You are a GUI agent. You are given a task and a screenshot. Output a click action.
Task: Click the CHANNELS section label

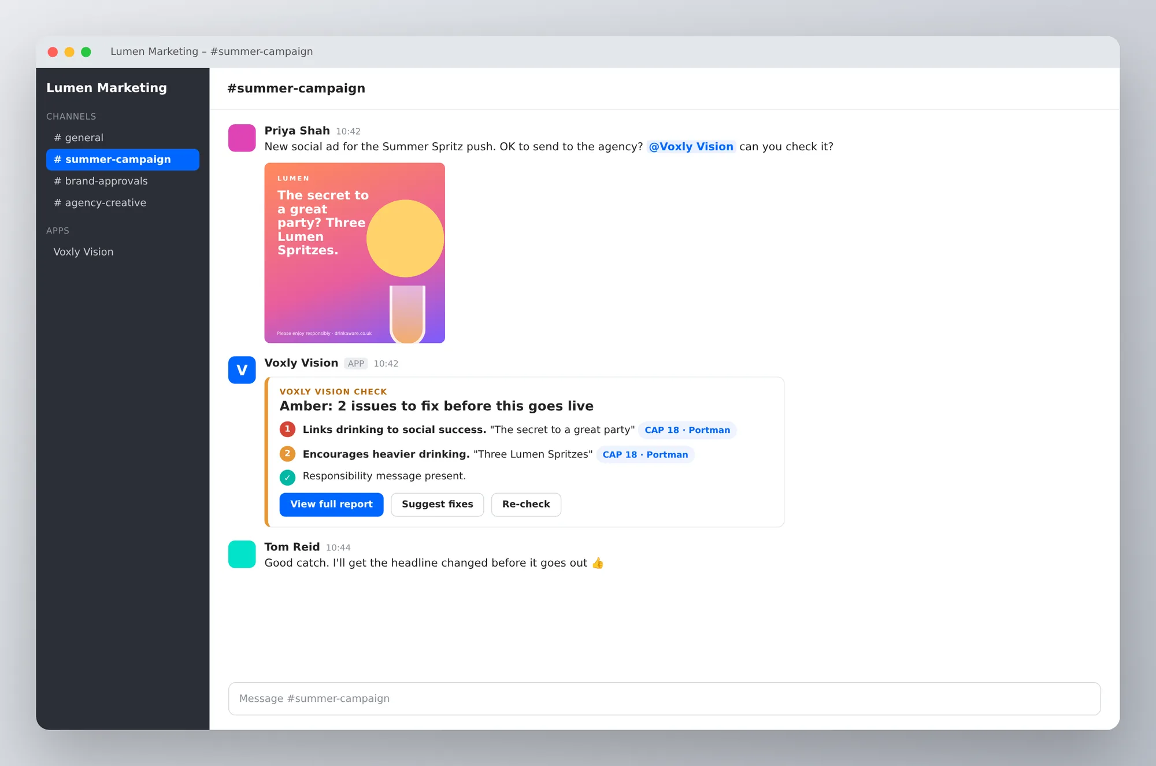pyautogui.click(x=71, y=116)
